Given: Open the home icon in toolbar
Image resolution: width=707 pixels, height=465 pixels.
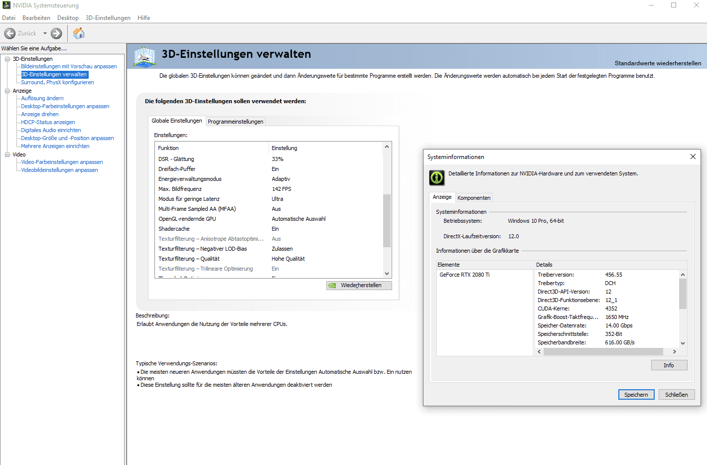Looking at the screenshot, I should pyautogui.click(x=79, y=33).
